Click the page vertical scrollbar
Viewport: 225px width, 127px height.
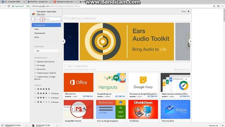pos(224,15)
